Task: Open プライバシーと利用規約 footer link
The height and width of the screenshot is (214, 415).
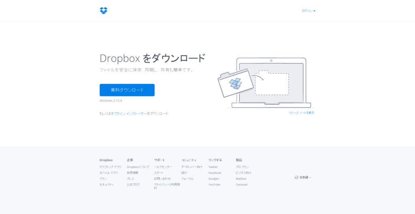Action: 167,186
